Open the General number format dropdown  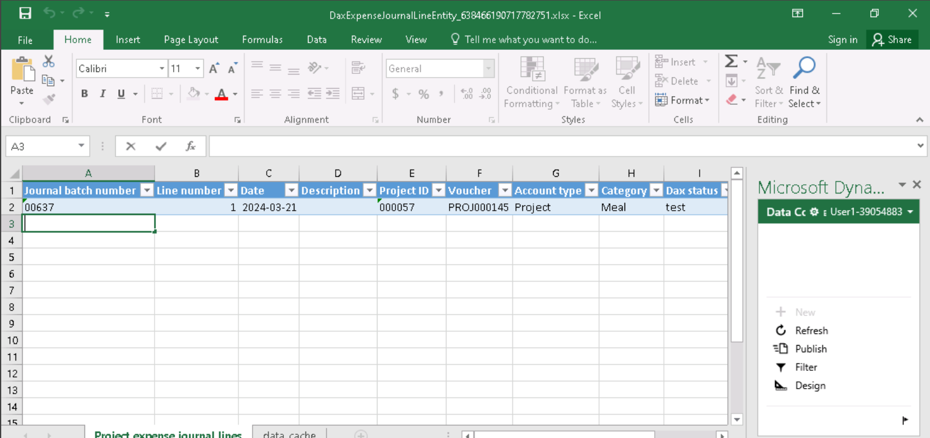[489, 68]
